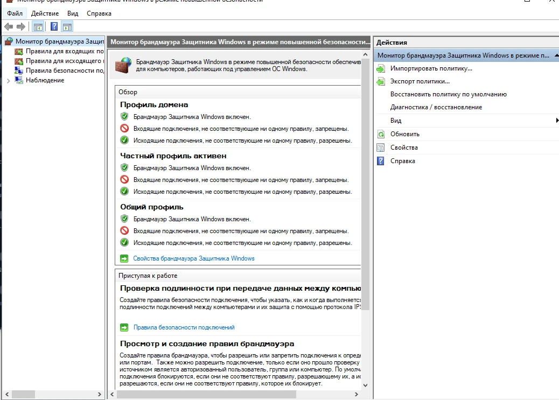Click the center pane vertical scrollbar thumb

pos(366,185)
